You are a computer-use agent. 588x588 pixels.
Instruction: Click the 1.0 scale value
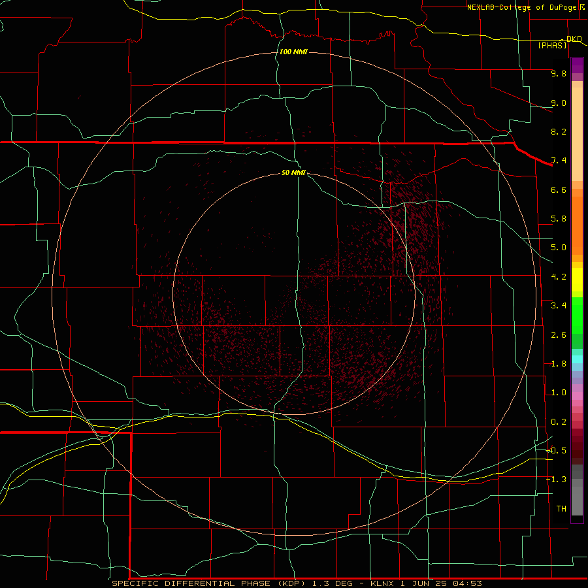(x=559, y=393)
